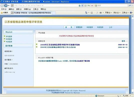Open the 工具(T) menu in menu bar

36,9
